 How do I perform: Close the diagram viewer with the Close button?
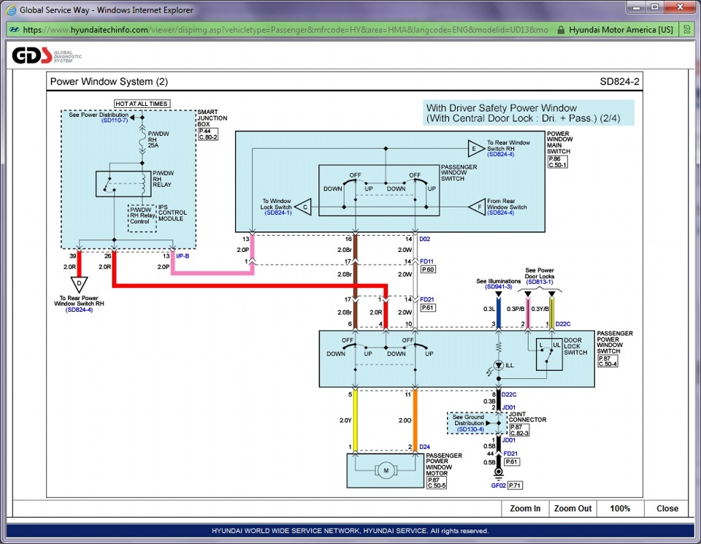pyautogui.click(x=667, y=508)
